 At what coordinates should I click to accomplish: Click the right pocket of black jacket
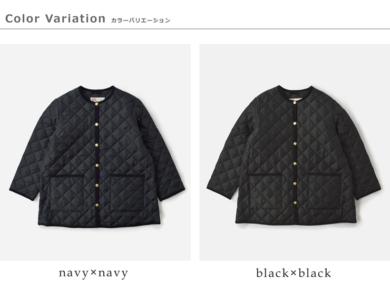pos(325,191)
